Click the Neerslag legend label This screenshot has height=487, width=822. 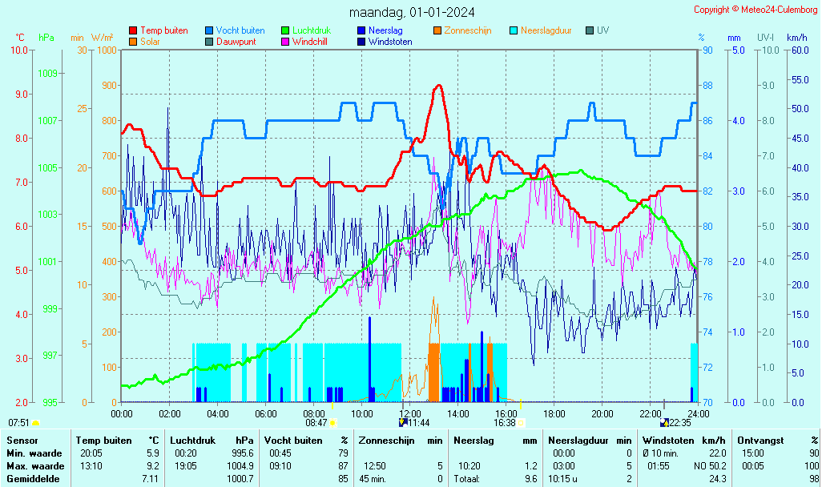[x=385, y=30]
